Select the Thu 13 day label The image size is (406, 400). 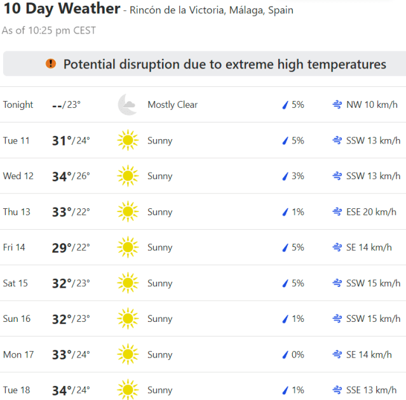(x=17, y=212)
